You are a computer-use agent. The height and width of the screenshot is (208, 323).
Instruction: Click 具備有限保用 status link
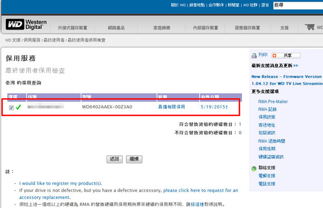(x=171, y=107)
